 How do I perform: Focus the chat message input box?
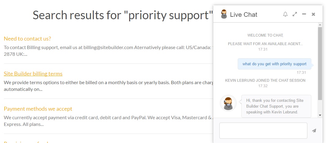[263, 130]
